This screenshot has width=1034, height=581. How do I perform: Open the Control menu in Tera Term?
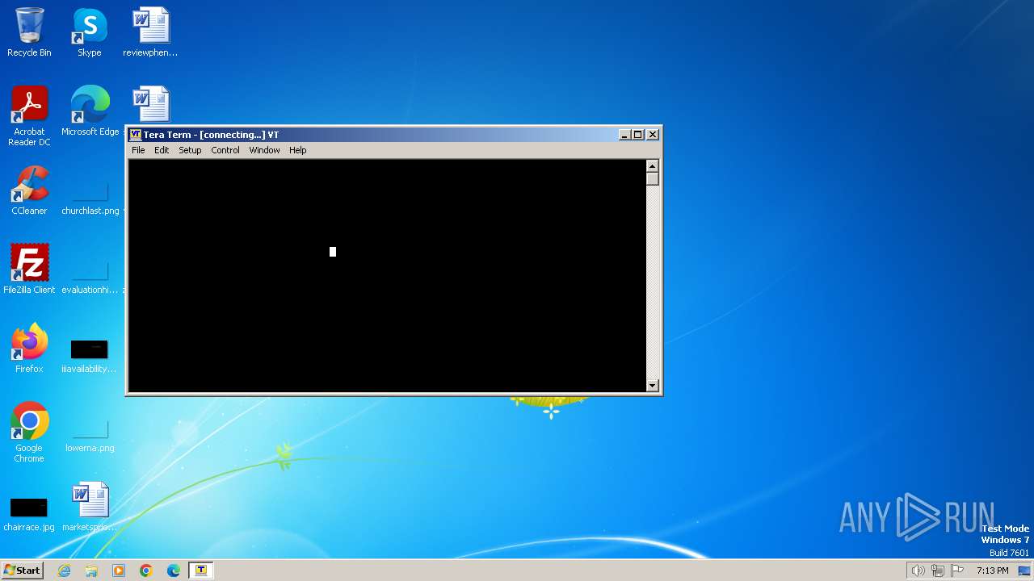pos(225,150)
